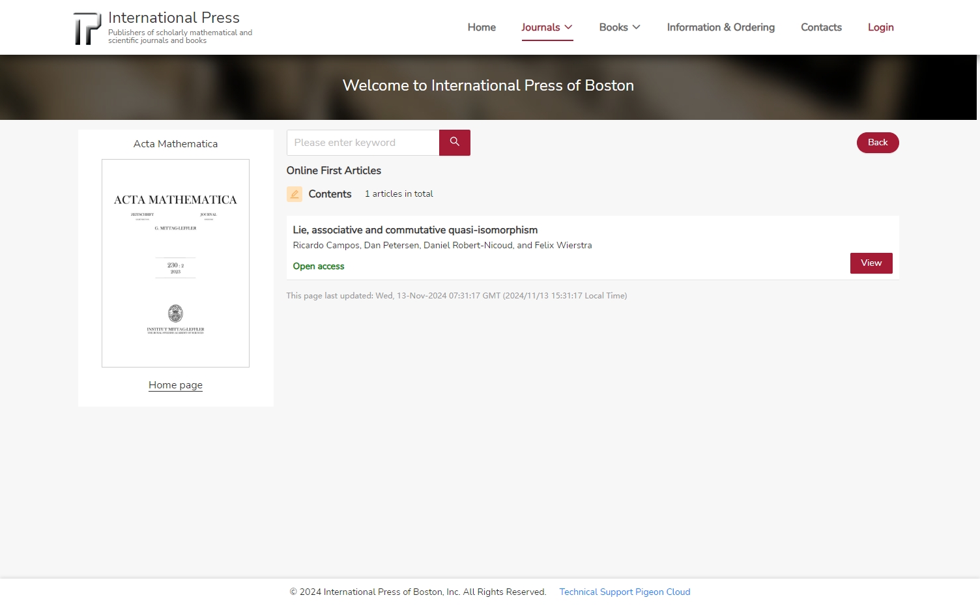The height and width of the screenshot is (606, 980).
Task: Click the Login link
Action: tap(880, 27)
